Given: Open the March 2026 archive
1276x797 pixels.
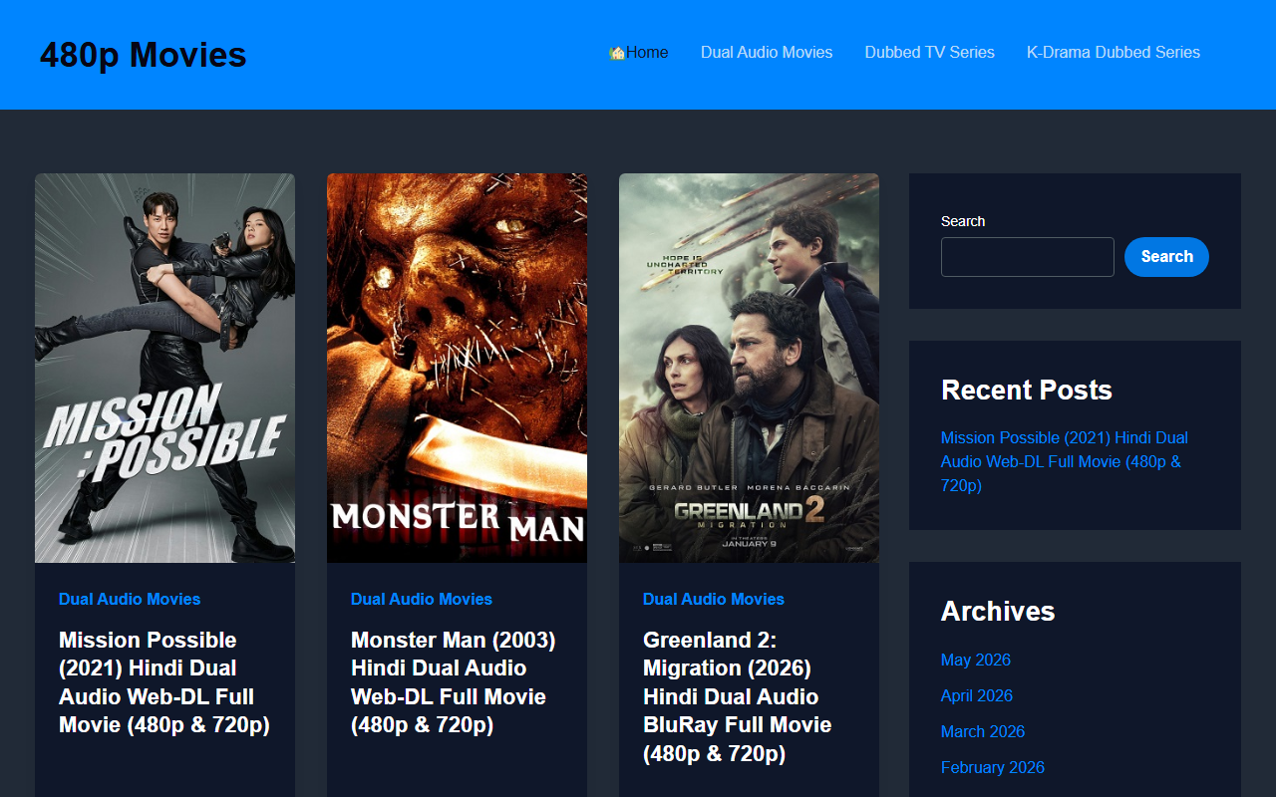Looking at the screenshot, I should click(x=983, y=731).
